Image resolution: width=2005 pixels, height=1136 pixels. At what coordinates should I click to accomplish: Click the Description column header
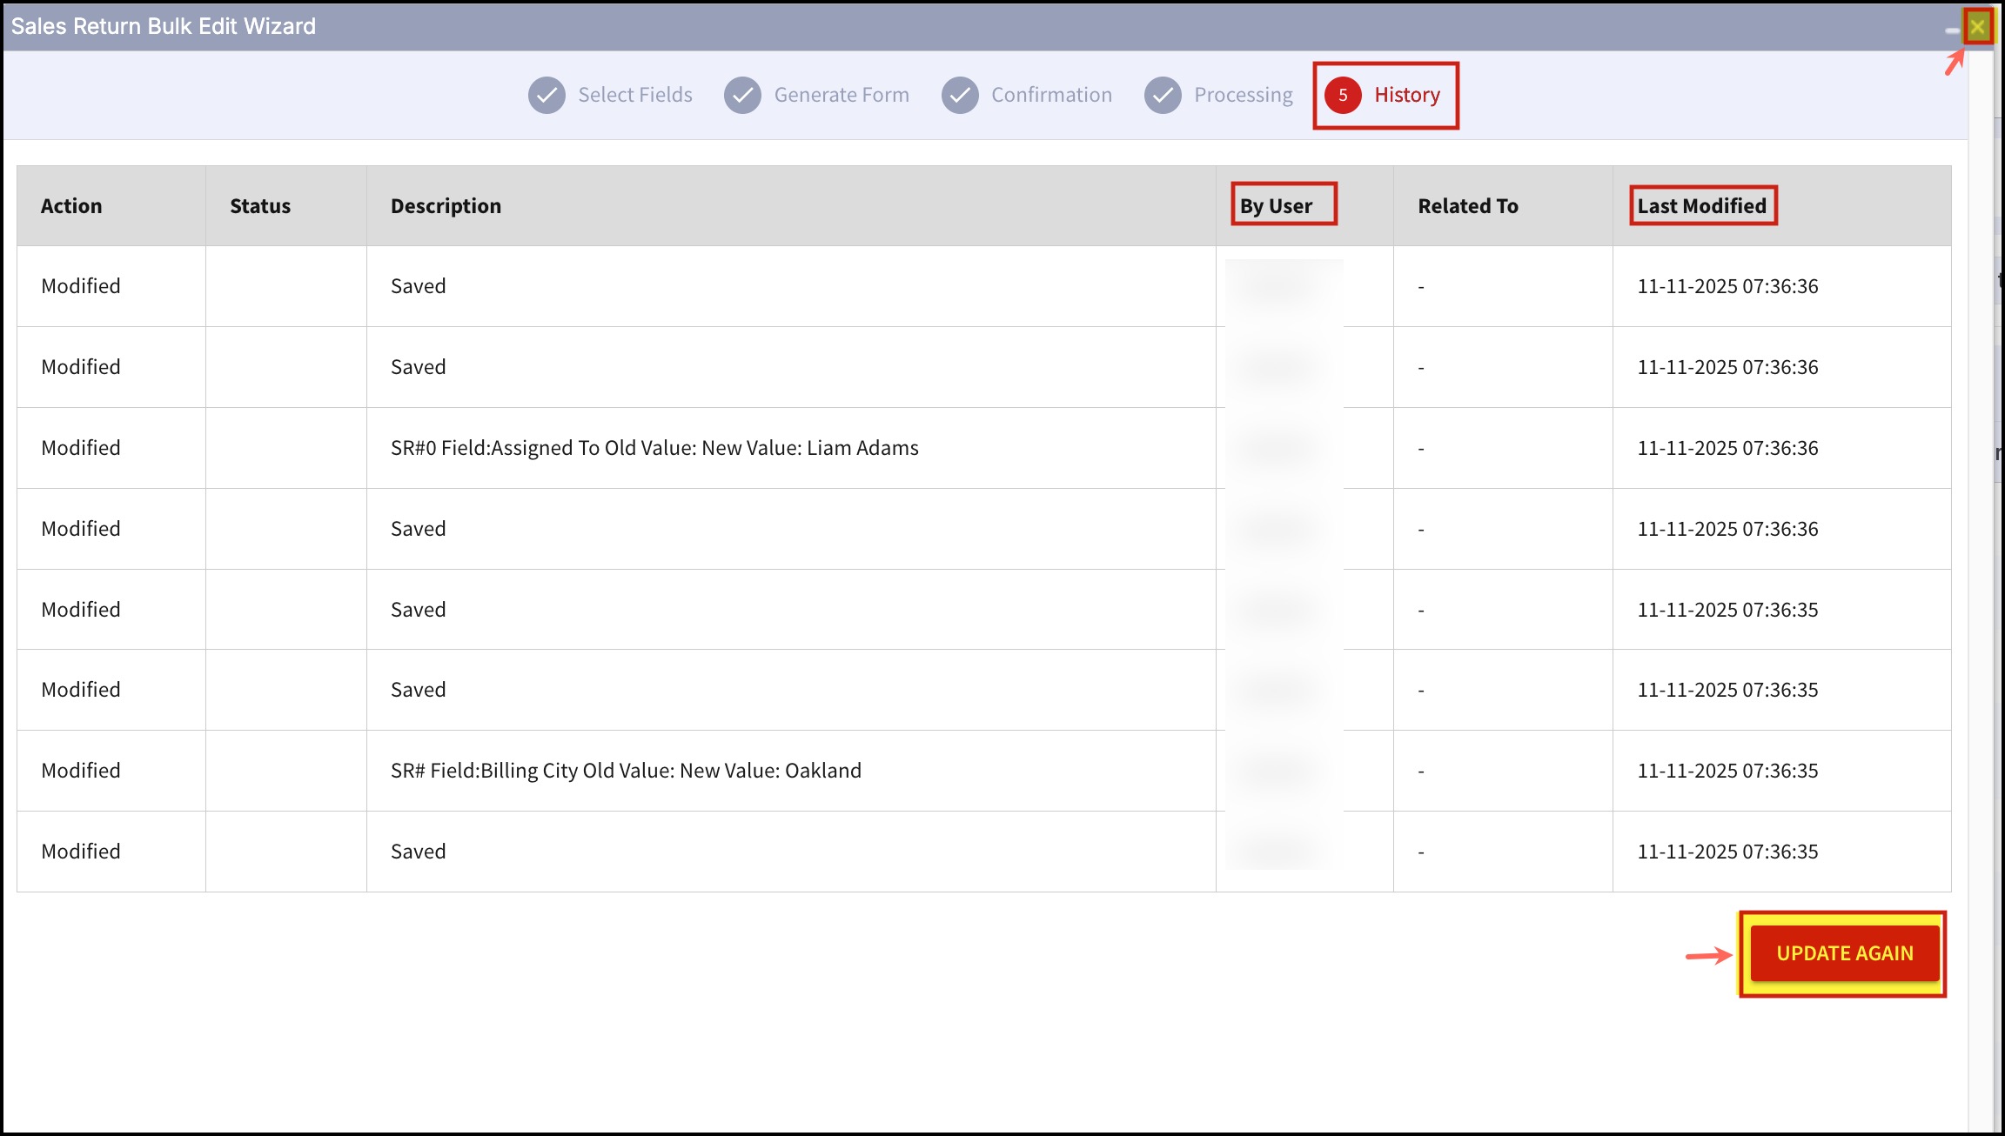coord(446,206)
